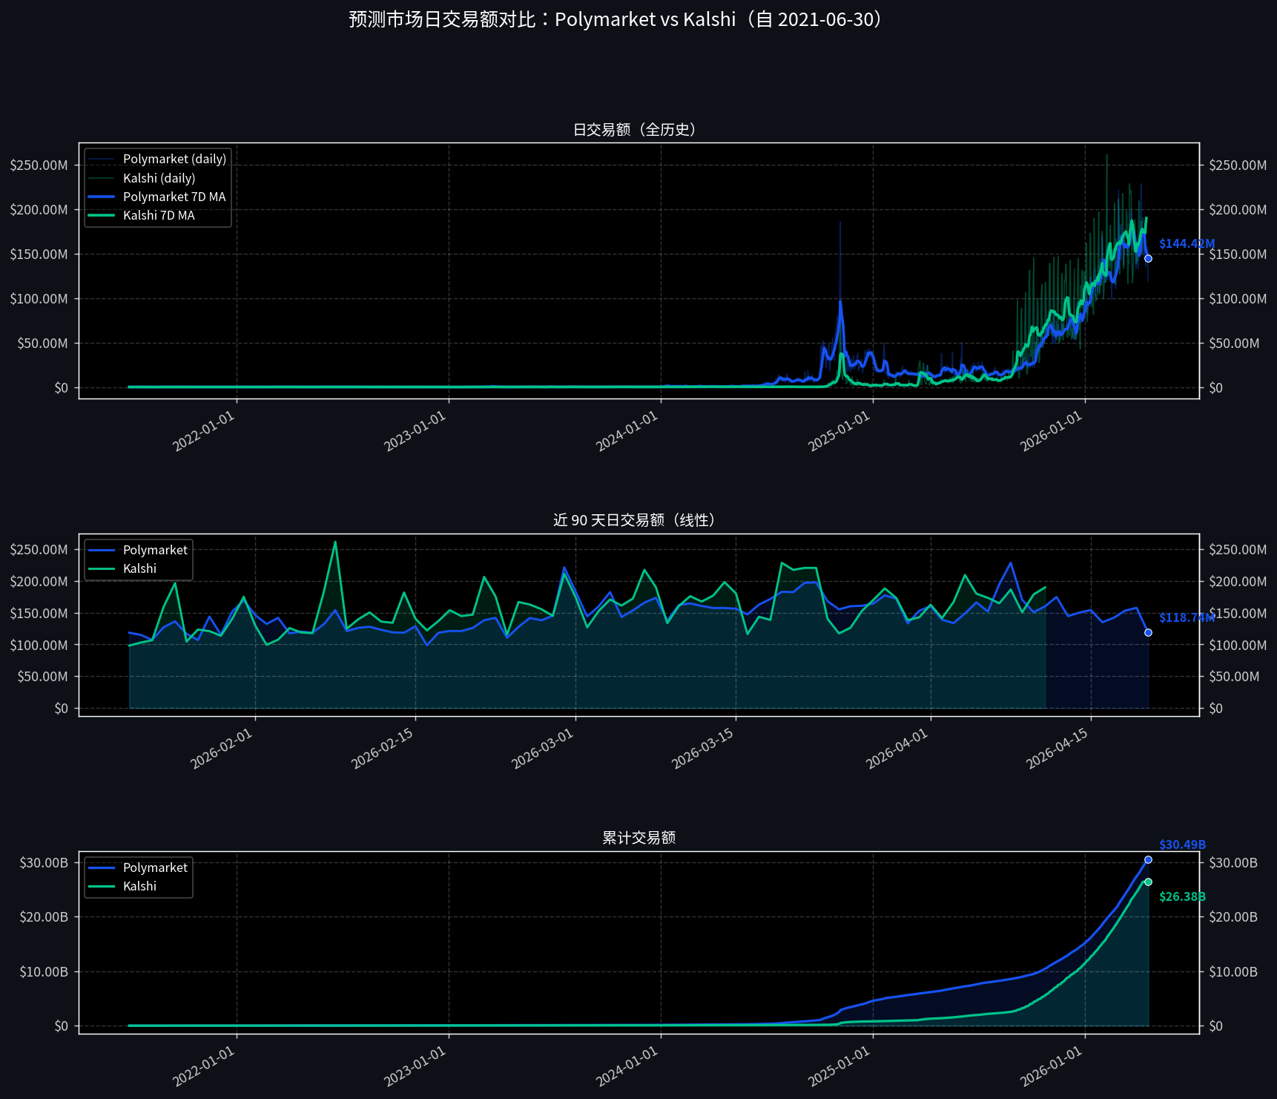Screen dimensions: 1277x1099
Task: Click right-axis "$10.00B" label of cumulative chart
Action: point(1233,972)
